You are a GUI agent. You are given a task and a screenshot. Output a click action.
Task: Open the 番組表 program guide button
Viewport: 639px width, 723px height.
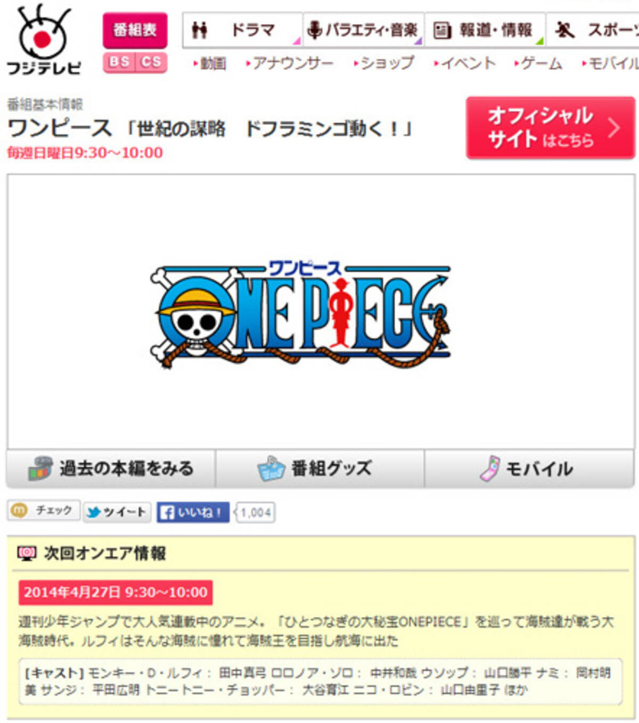point(135,30)
